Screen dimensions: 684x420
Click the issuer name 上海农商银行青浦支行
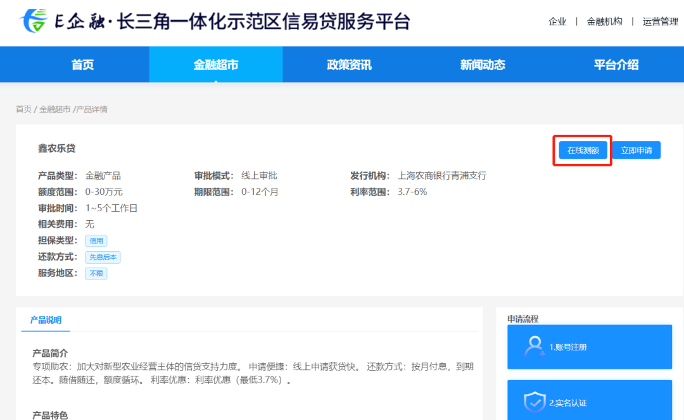441,176
